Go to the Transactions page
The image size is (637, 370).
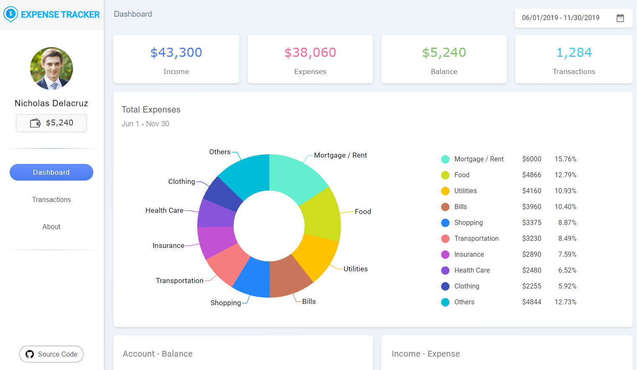(x=51, y=199)
